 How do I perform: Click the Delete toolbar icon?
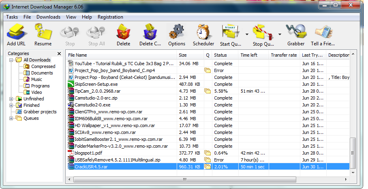tap(124, 32)
